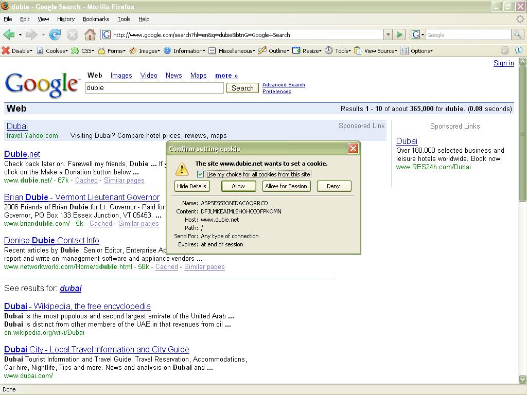Open the Dubie.net search result
This screenshot has height=395, width=527.
click(x=22, y=154)
